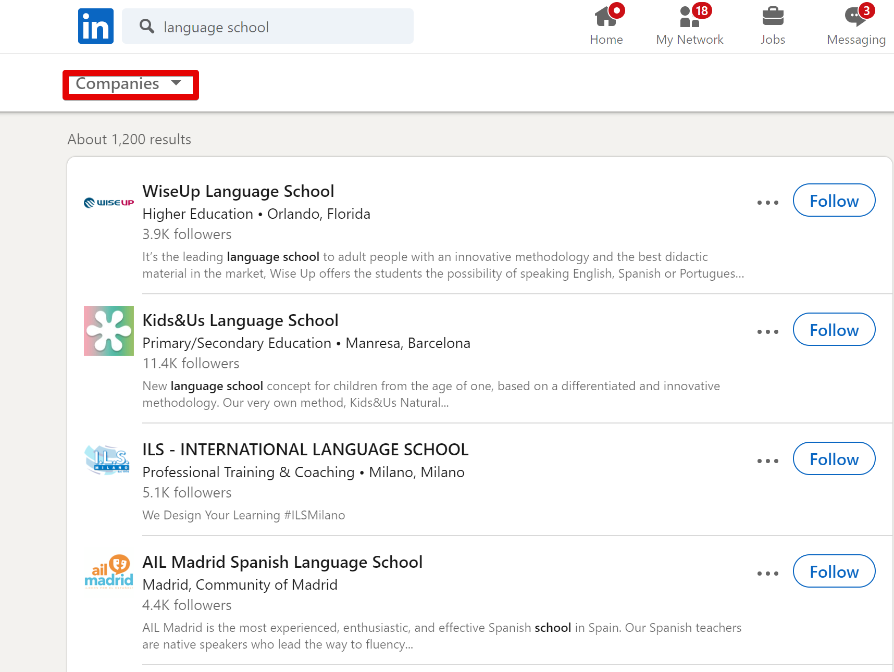The width and height of the screenshot is (894, 672).
Task: Click the 'About 1,200 results' text
Action: point(129,140)
